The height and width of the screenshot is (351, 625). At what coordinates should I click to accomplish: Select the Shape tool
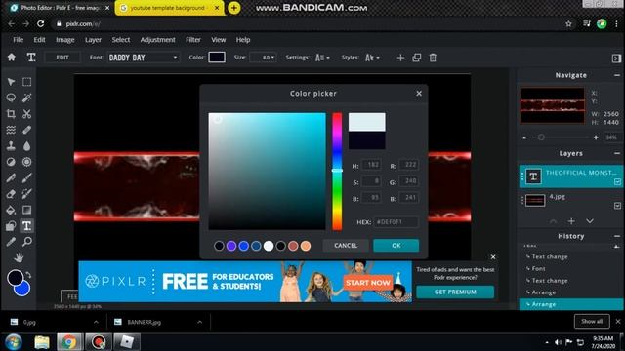11,226
